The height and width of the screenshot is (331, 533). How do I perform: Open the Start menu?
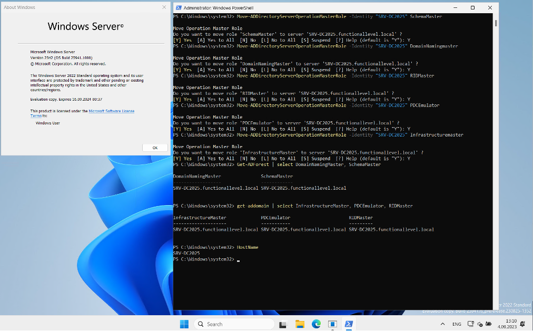(x=184, y=324)
